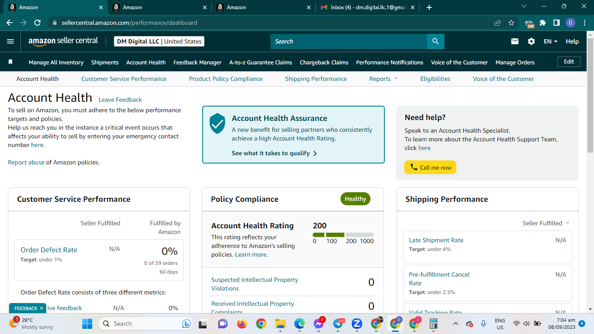Click the magnifier search button

point(435,41)
